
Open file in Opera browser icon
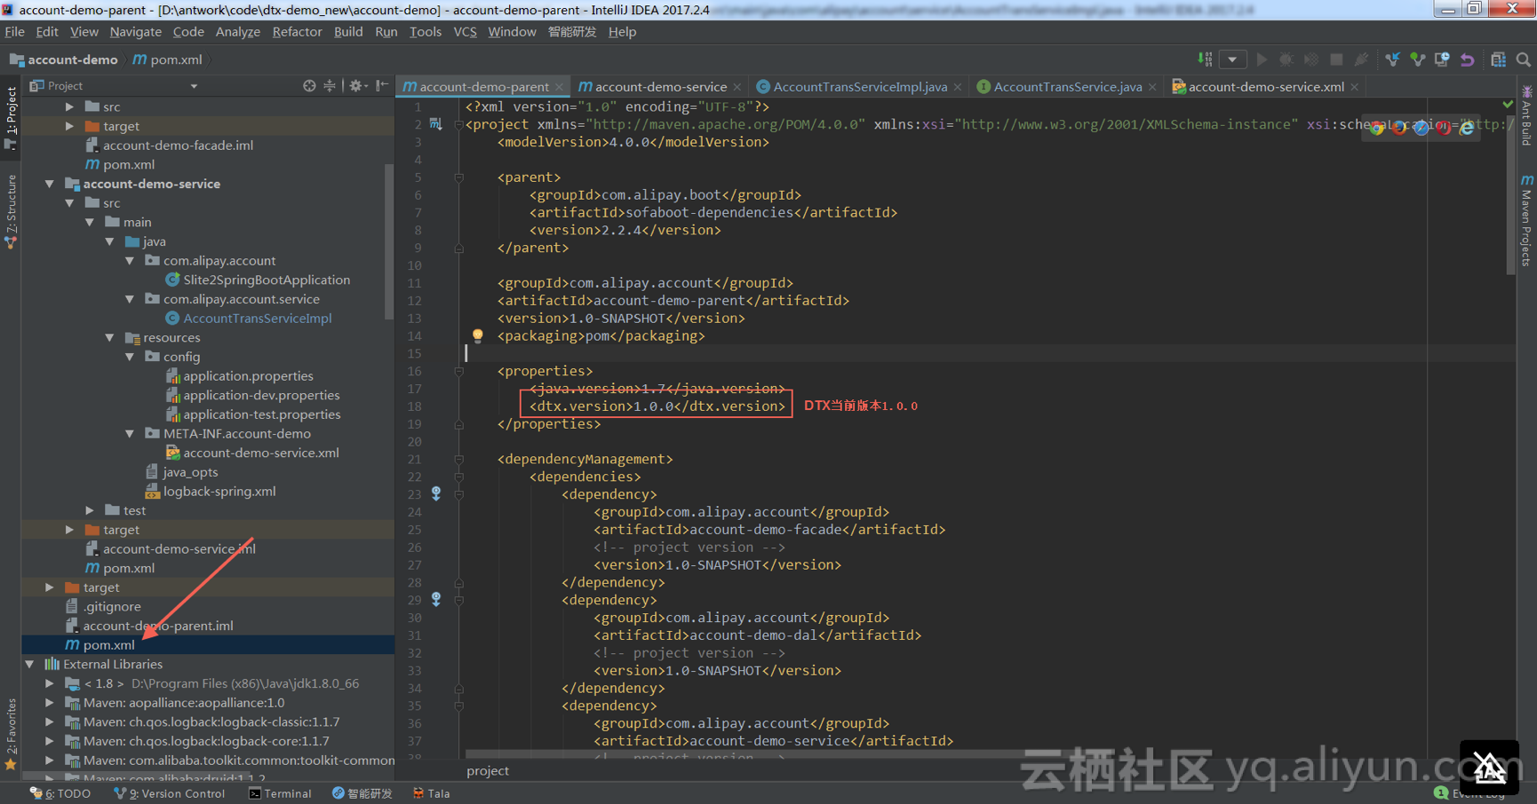pos(1444,128)
